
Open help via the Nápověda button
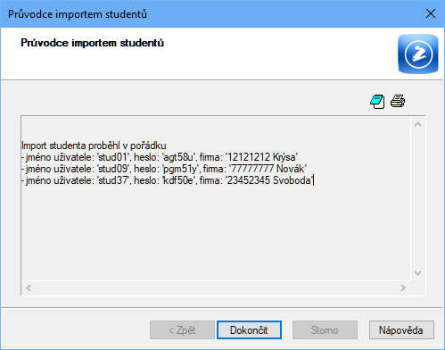click(401, 329)
